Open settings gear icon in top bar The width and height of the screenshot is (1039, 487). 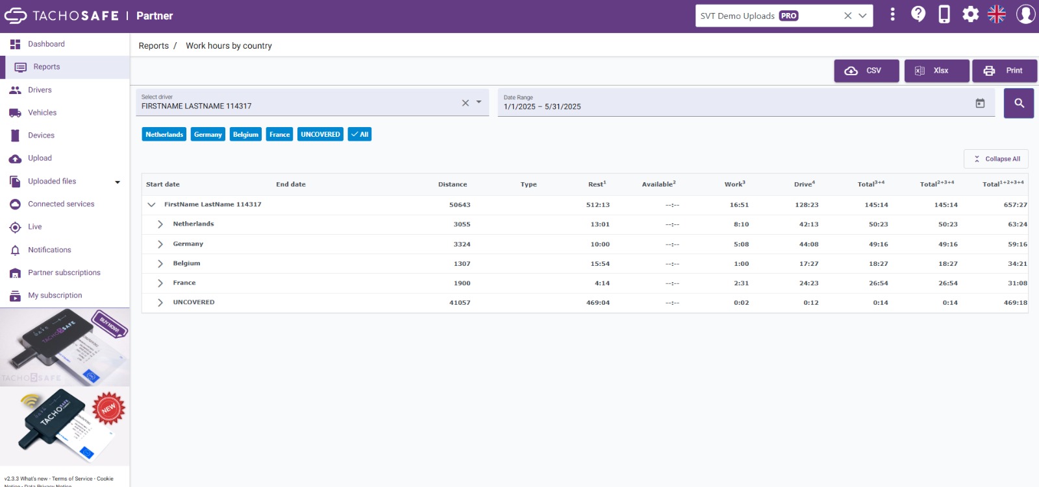click(970, 14)
